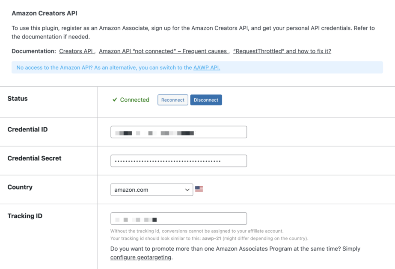Focus the Credential Secret field

point(178,161)
